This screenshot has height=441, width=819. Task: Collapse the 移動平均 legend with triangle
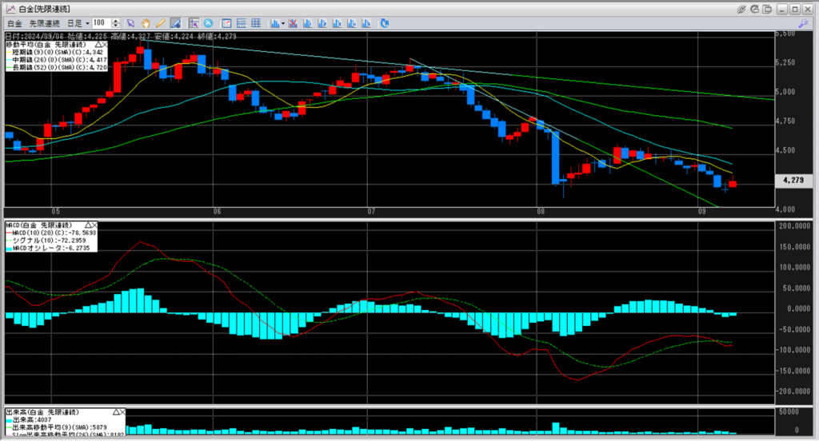point(98,45)
